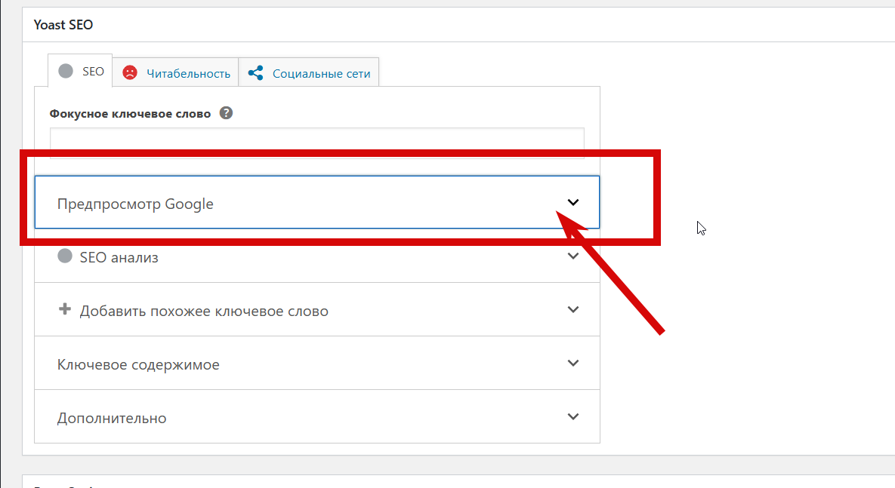This screenshot has height=488, width=895.
Task: Open the Социальные сети tab
Action: click(x=309, y=73)
